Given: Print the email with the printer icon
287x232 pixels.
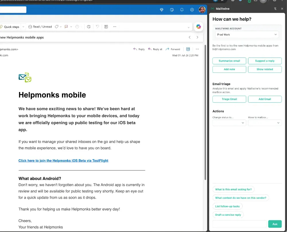Looking at the screenshot, I should [89, 27].
